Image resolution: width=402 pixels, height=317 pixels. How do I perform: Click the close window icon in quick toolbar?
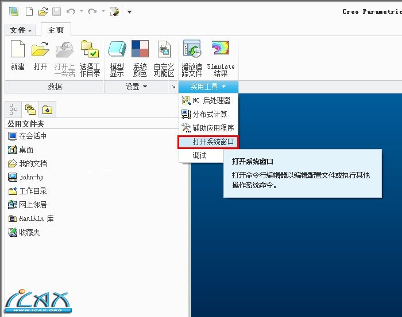click(115, 11)
